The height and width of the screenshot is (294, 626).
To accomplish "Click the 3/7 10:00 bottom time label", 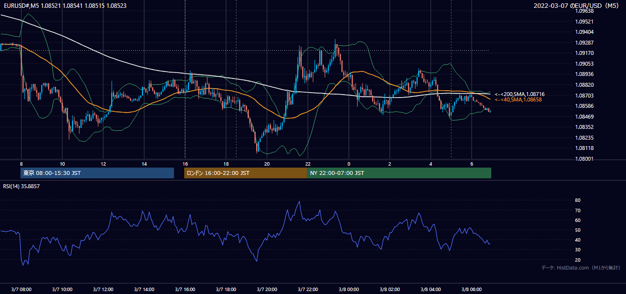I will pos(62,289).
